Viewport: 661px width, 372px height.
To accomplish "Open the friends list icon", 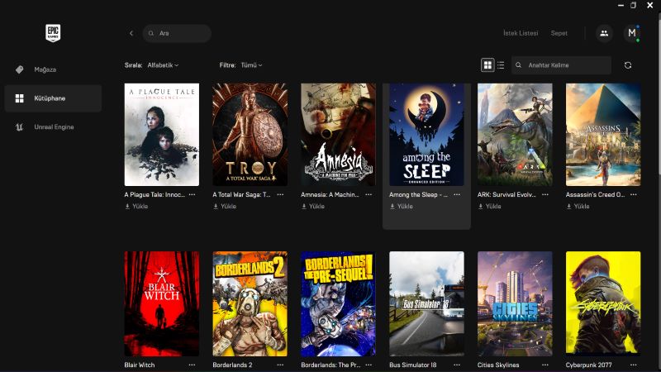I will pyautogui.click(x=604, y=33).
